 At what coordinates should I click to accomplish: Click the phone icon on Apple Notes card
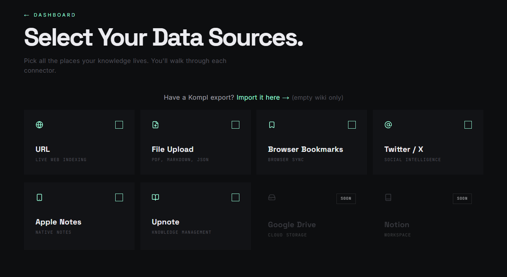pos(39,197)
